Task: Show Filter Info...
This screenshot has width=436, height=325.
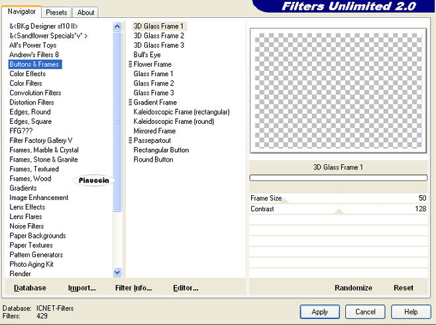Action: pyautogui.click(x=133, y=288)
